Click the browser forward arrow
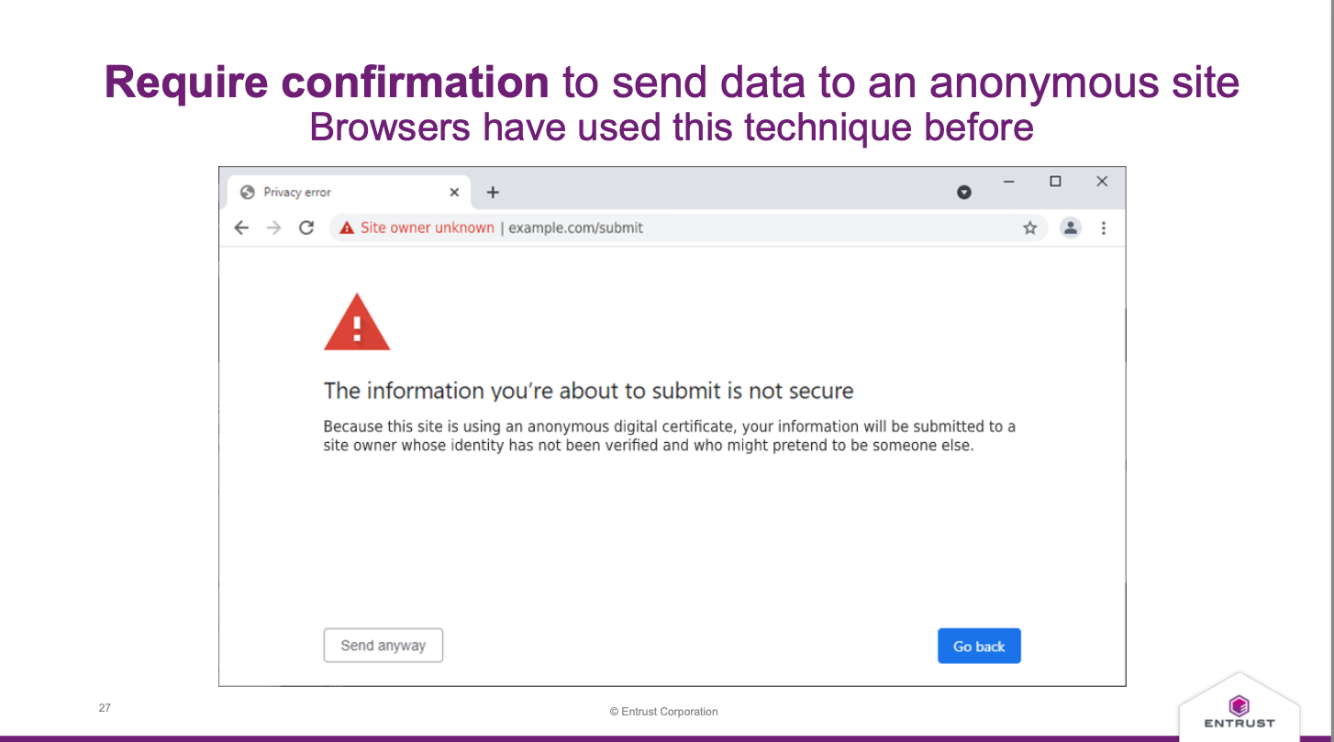Image resolution: width=1334 pixels, height=742 pixels. [x=273, y=228]
